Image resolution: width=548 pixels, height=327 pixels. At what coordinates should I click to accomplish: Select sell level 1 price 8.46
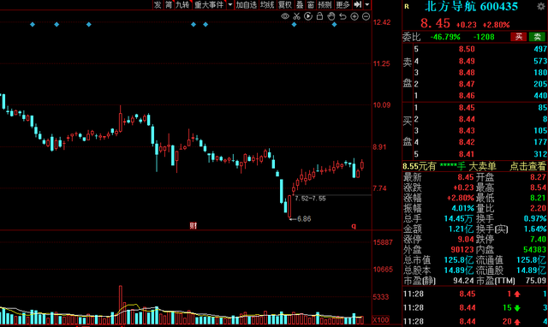click(467, 96)
